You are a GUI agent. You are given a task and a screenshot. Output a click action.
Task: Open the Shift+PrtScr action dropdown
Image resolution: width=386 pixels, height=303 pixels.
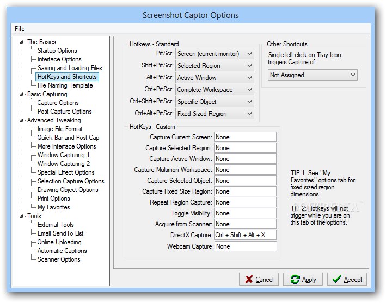pyautogui.click(x=215, y=66)
